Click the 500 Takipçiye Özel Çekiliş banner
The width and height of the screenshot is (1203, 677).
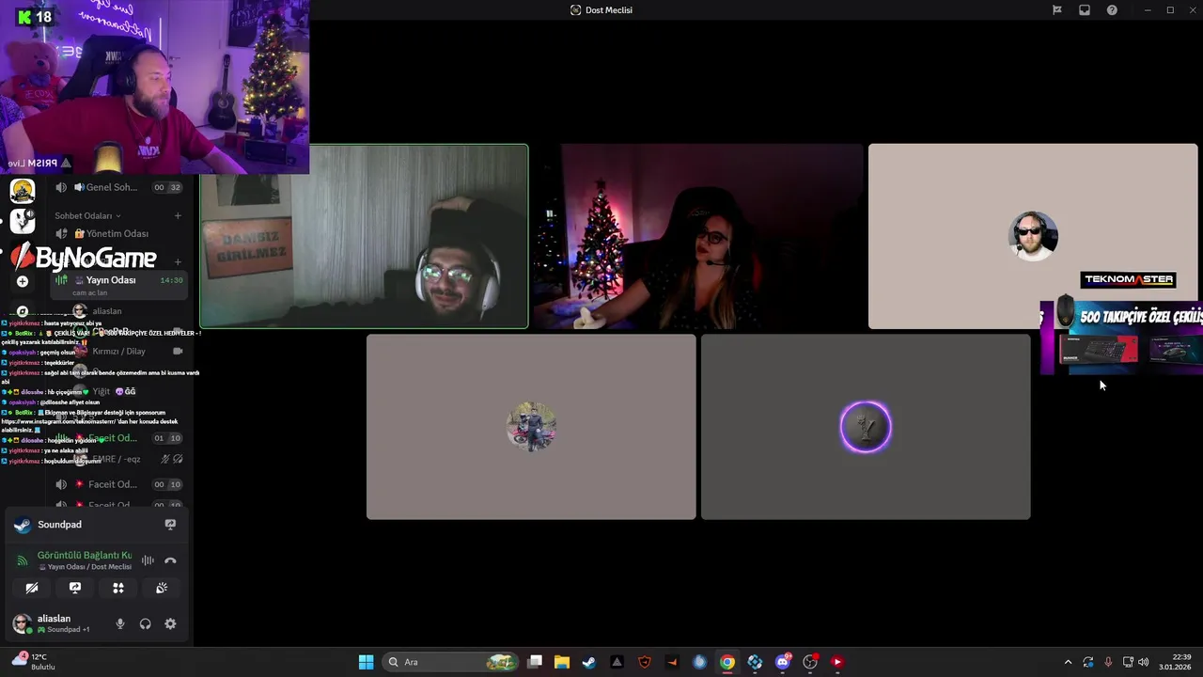1121,338
